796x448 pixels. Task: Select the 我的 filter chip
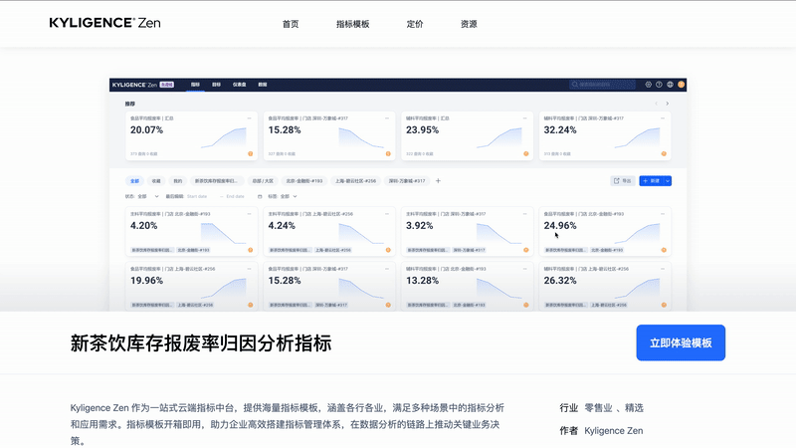[178, 181]
